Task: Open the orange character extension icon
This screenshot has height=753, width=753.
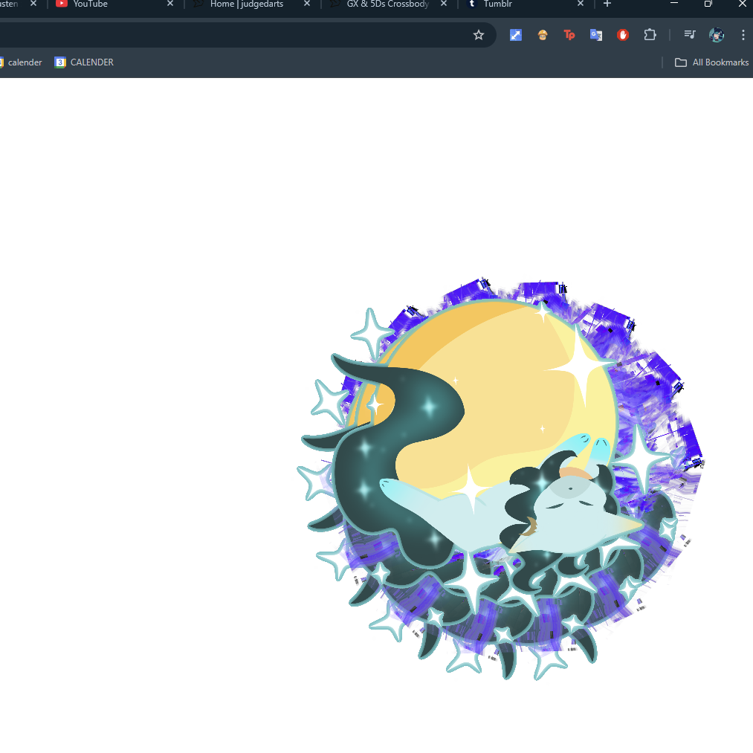Action: click(542, 35)
